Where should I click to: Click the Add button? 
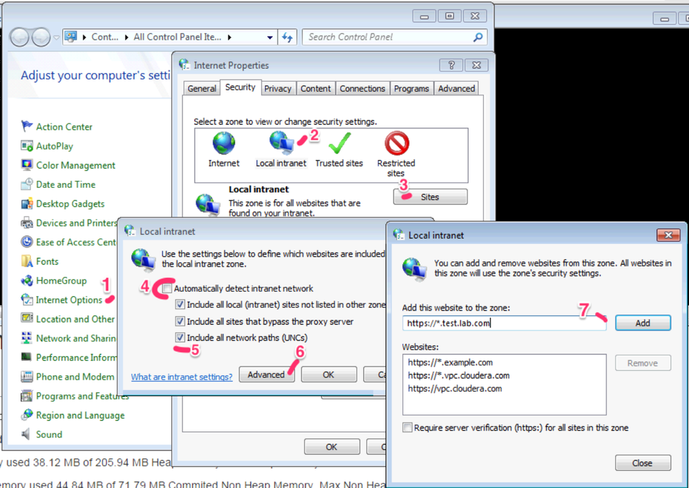(643, 323)
